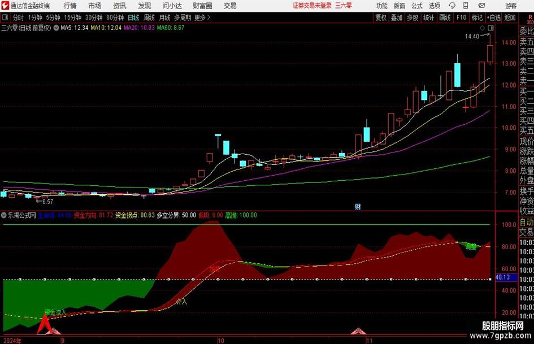Image resolution: width=534 pixels, height=344 pixels.
Task: Open the 问小达 menu
Action: pyautogui.click(x=172, y=6)
